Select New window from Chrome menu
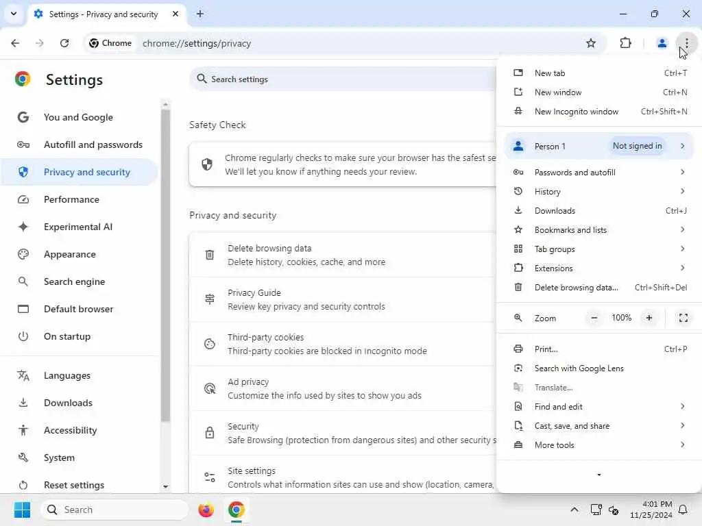This screenshot has width=702, height=526. point(599,92)
